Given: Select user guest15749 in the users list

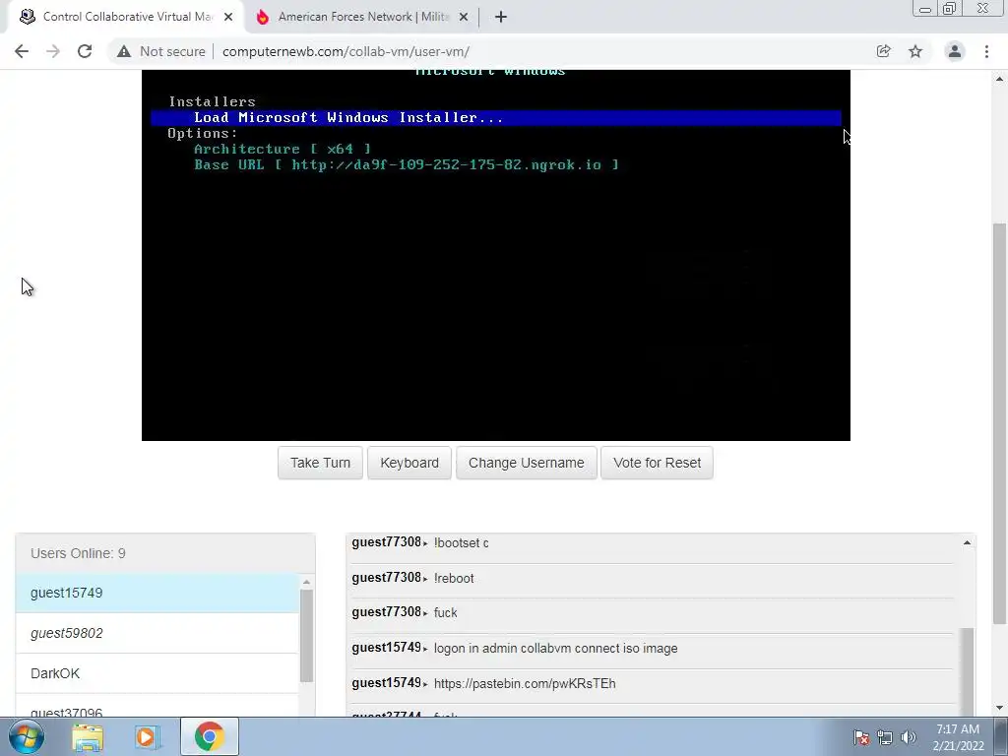Looking at the screenshot, I should pos(157,593).
